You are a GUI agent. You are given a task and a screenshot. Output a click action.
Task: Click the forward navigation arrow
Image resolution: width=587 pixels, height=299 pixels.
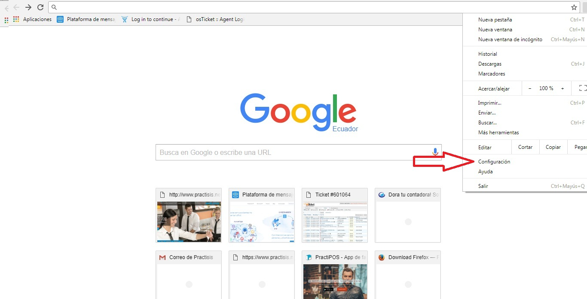(x=28, y=7)
